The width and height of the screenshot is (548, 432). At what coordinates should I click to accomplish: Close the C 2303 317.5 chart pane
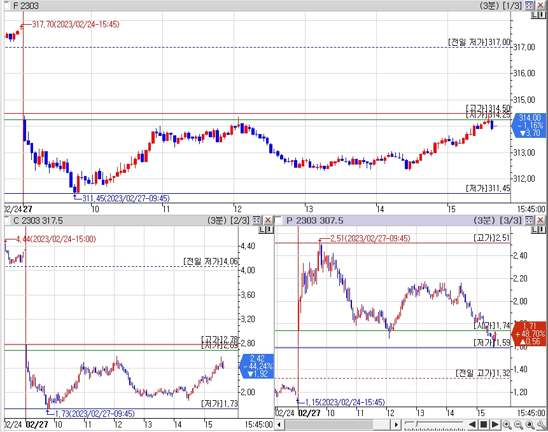(268, 220)
